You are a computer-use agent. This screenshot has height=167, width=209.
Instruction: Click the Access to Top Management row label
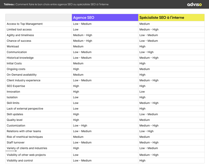tap(25, 24)
